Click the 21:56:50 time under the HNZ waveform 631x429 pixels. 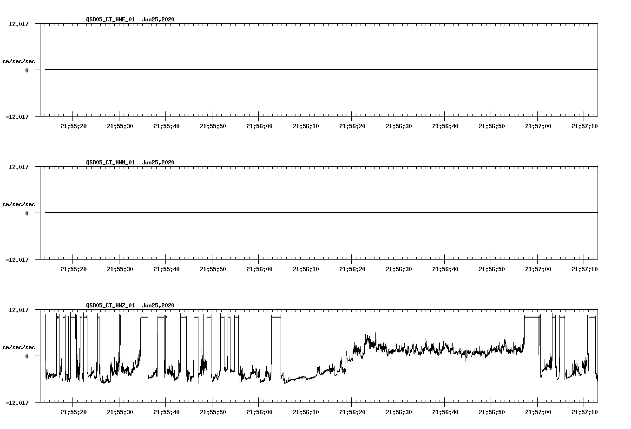pos(492,412)
